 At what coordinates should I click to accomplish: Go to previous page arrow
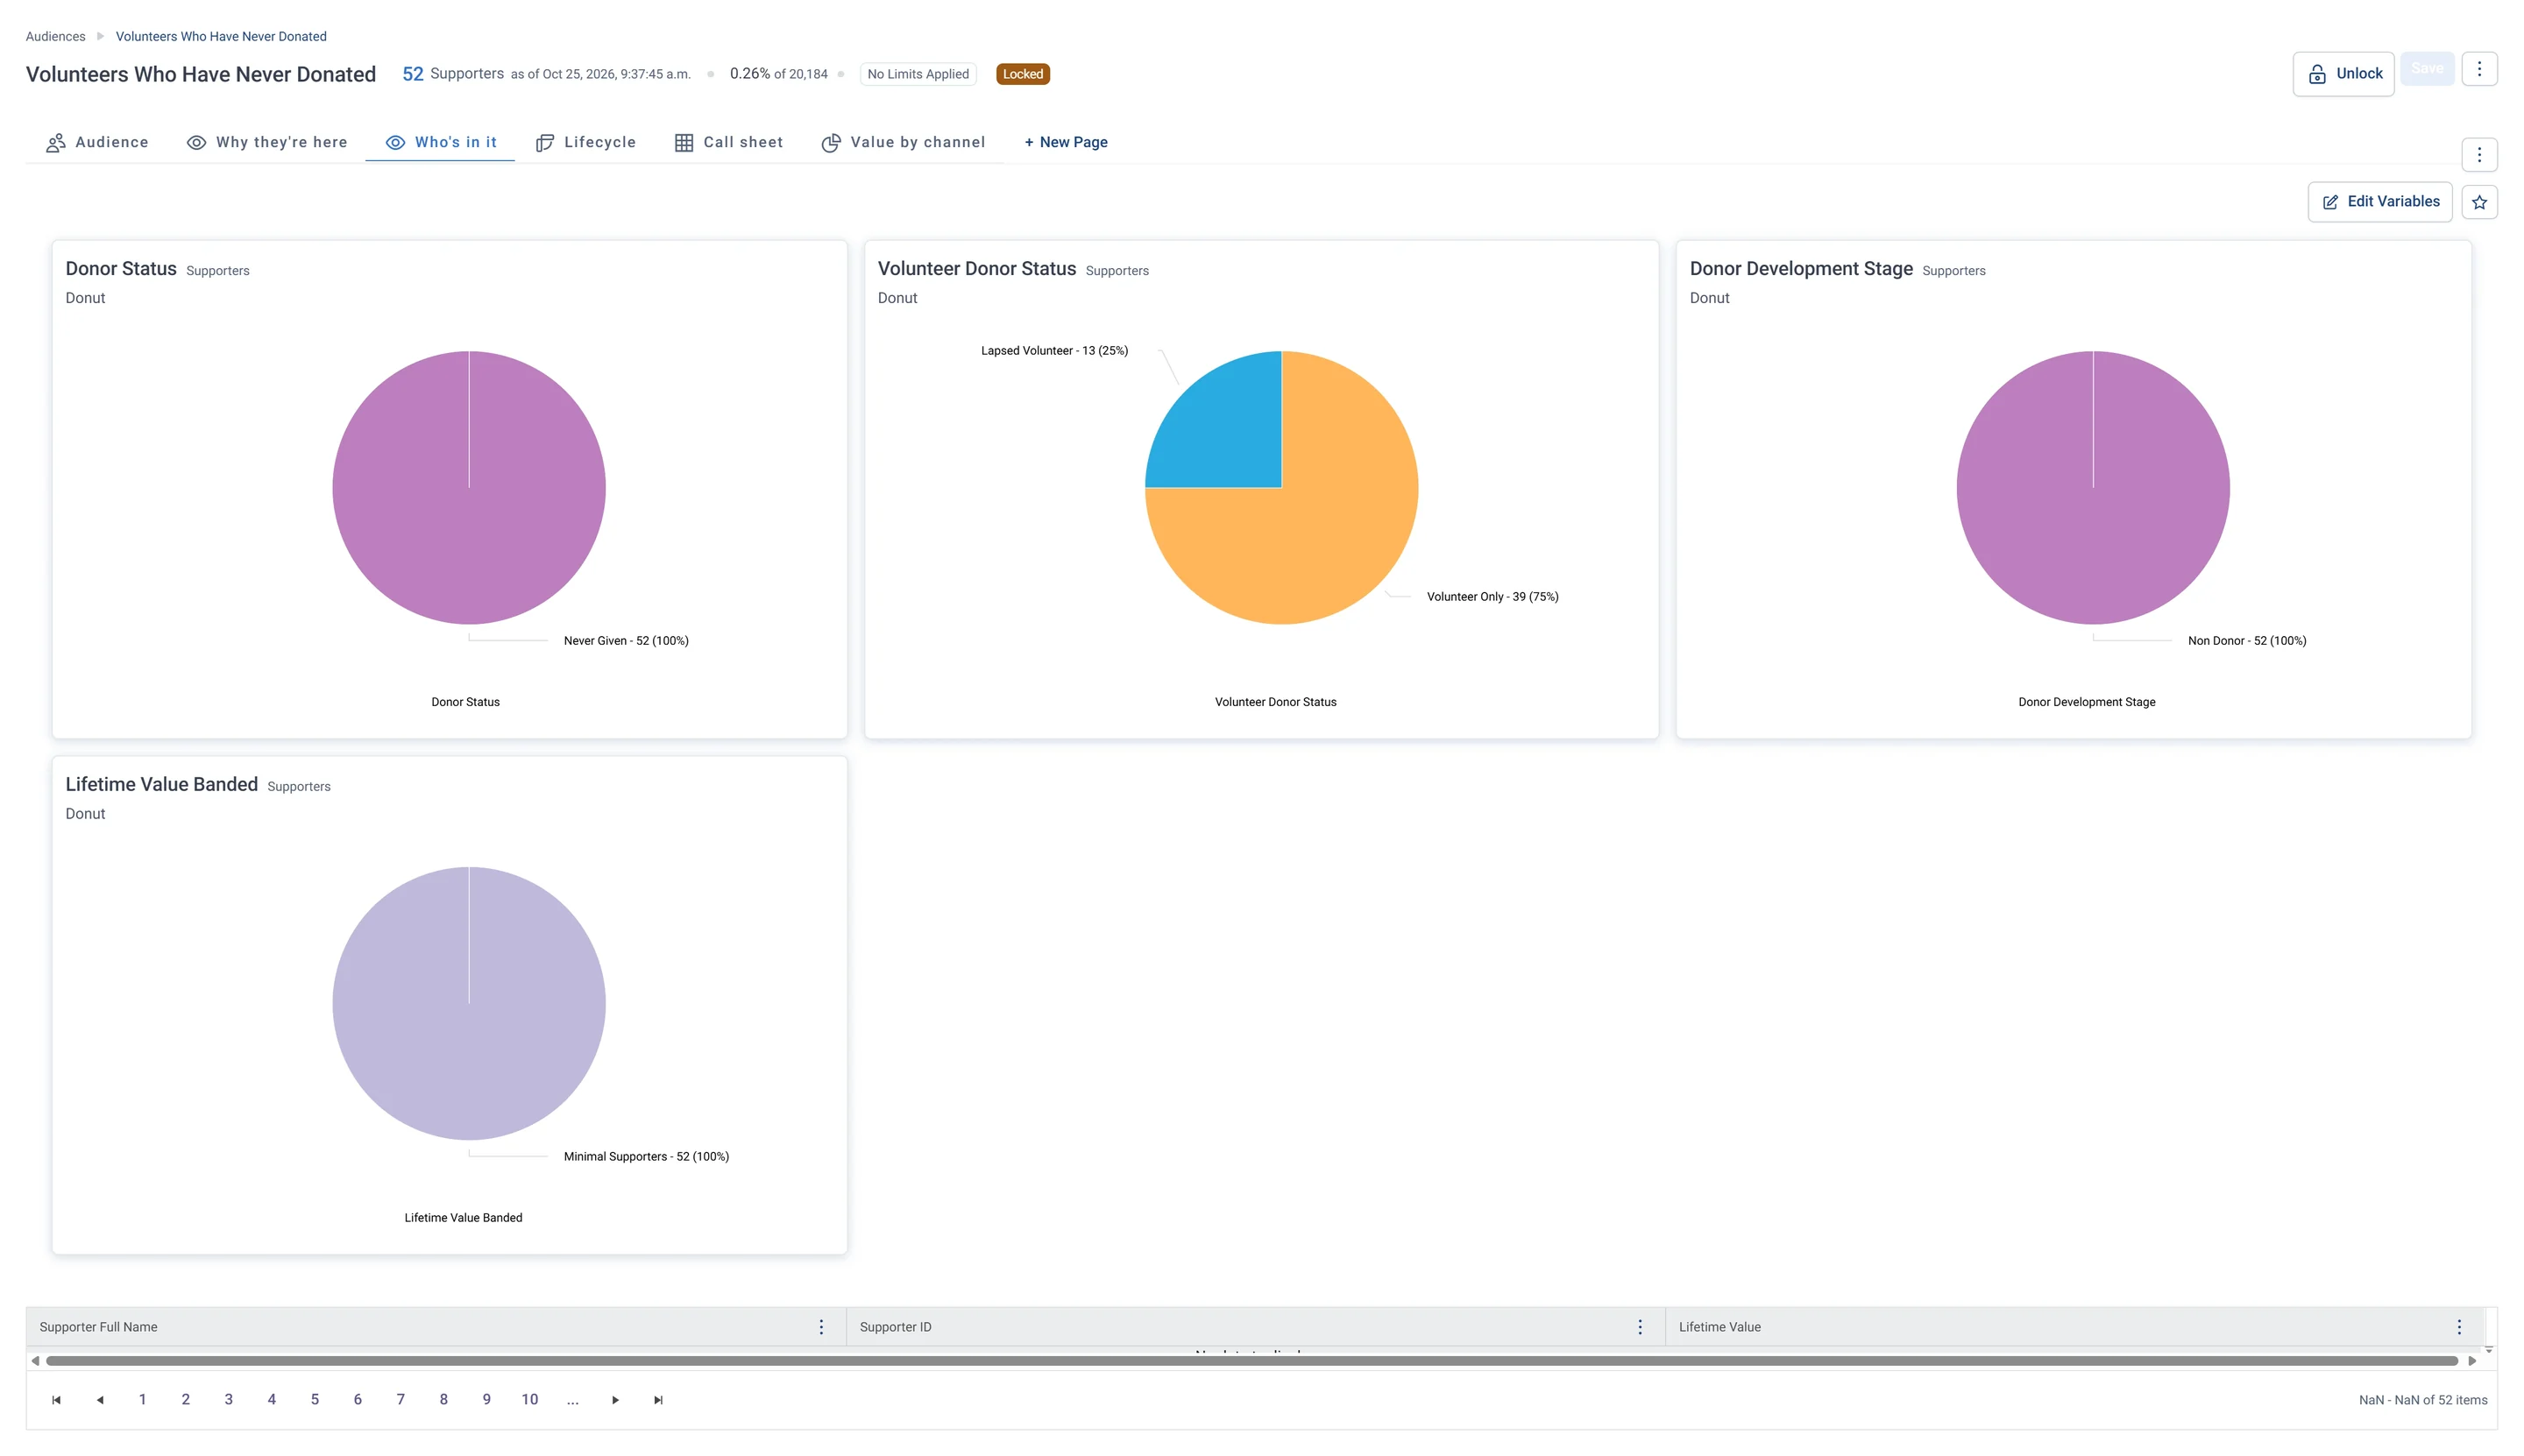100,1400
